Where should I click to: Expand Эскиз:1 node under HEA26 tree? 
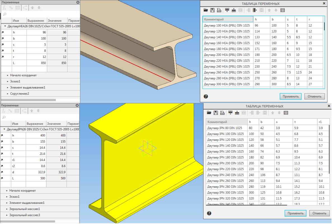8,81
